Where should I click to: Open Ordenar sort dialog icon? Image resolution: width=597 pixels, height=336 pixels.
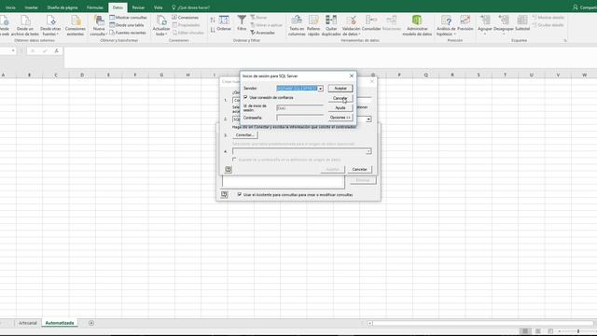click(x=224, y=23)
